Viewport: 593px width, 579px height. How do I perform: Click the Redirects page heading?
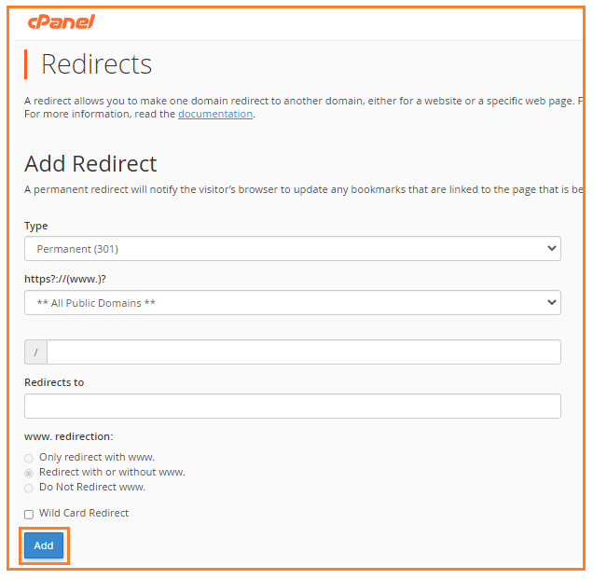click(x=96, y=64)
